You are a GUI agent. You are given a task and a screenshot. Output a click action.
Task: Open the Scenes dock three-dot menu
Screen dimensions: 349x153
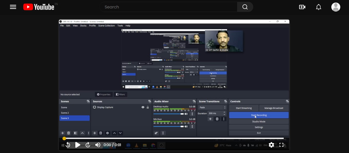click(x=89, y=133)
